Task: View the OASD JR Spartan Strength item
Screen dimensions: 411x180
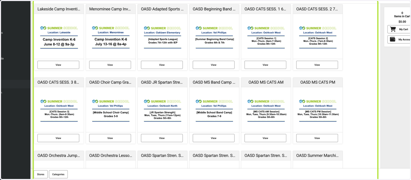Action: point(162,138)
